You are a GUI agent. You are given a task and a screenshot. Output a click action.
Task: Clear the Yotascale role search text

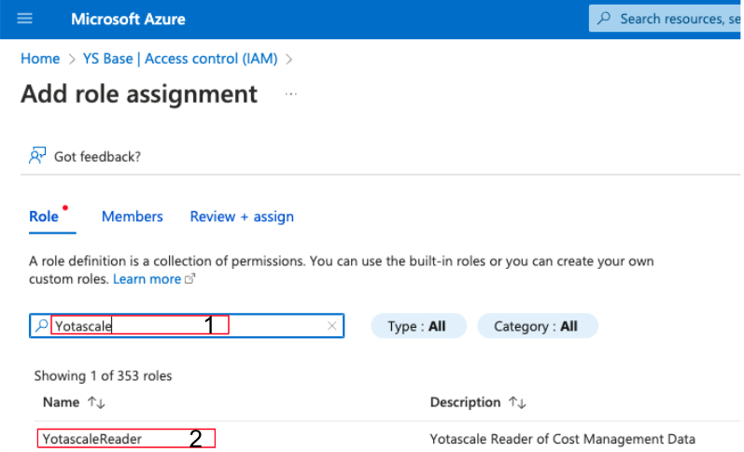(331, 326)
